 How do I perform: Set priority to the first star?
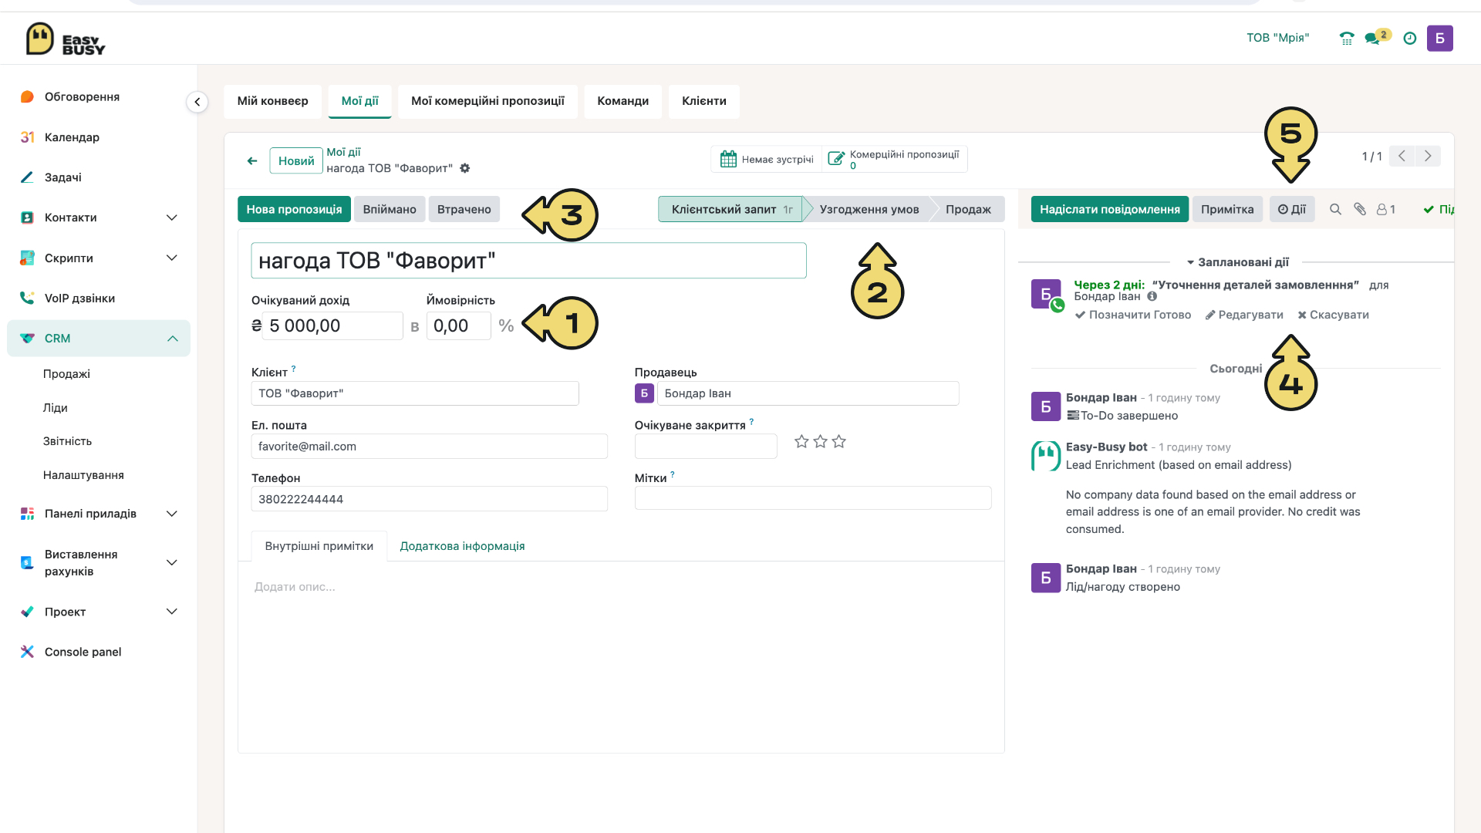801,442
